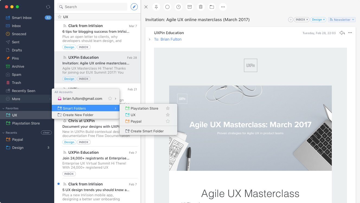Select Smart Folders menu item
The height and width of the screenshot is (203, 360).
86,108
